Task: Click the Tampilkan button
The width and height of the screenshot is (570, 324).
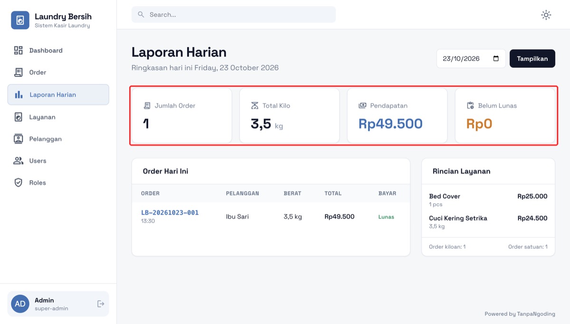Action: tap(532, 58)
